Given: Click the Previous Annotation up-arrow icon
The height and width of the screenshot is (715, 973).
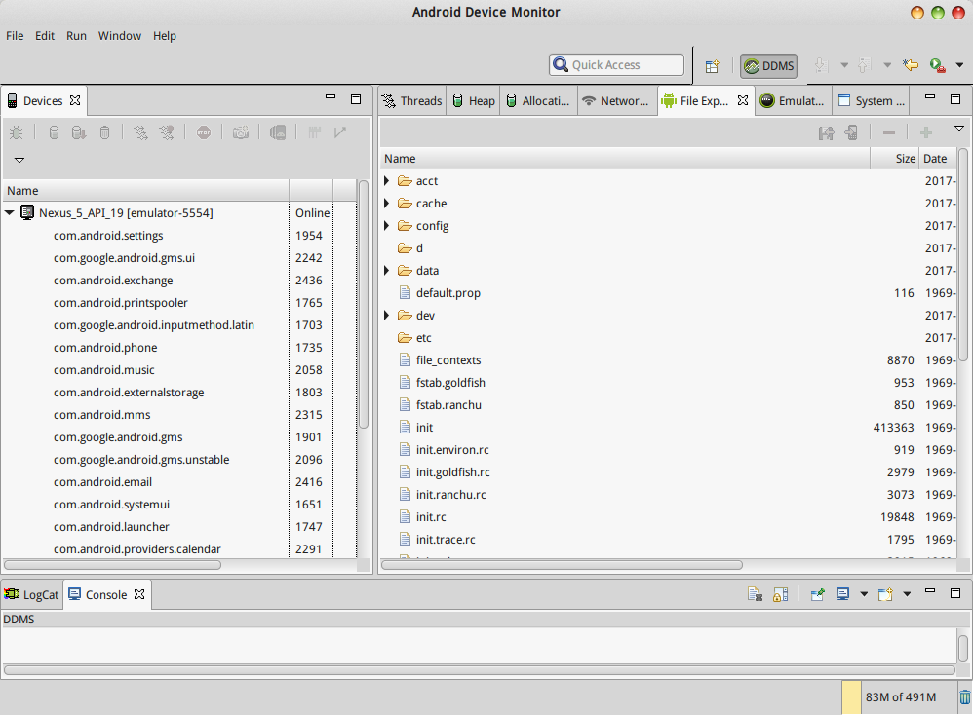Looking at the screenshot, I should [863, 65].
